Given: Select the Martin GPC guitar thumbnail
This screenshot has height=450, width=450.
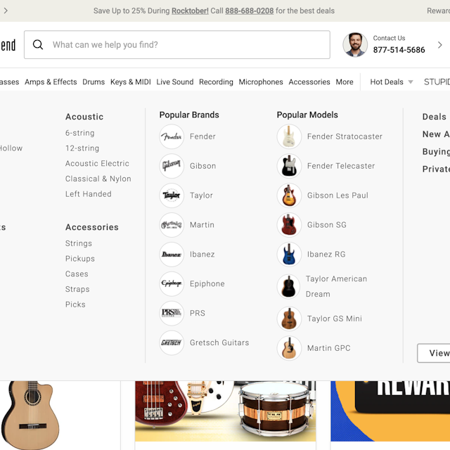Looking at the screenshot, I should [289, 348].
